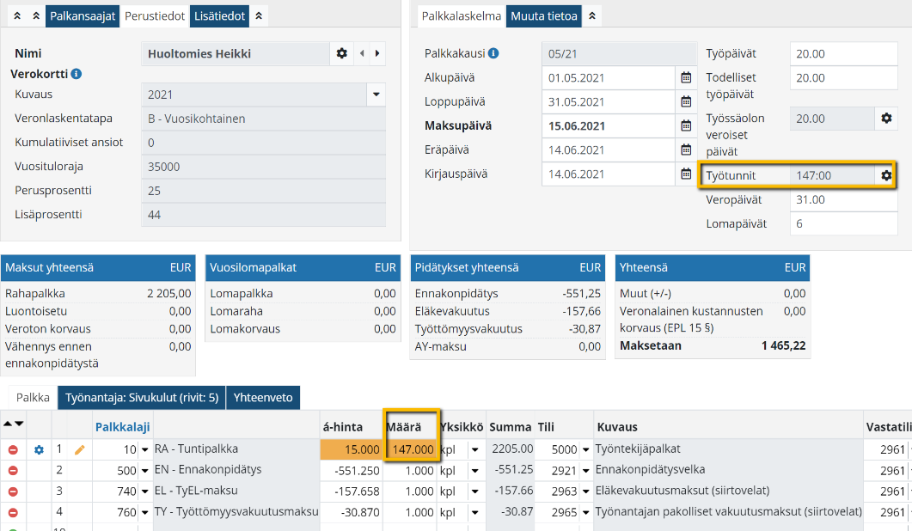Expand the Yksikkö dropdown on Tuntipalkka row
The image size is (912, 531).
474,449
